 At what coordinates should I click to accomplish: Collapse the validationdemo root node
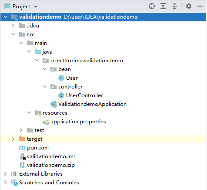pos(6,17)
